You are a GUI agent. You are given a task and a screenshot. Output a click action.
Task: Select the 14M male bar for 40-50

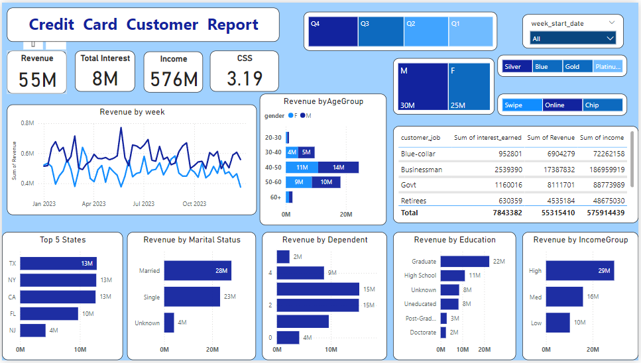(339, 168)
